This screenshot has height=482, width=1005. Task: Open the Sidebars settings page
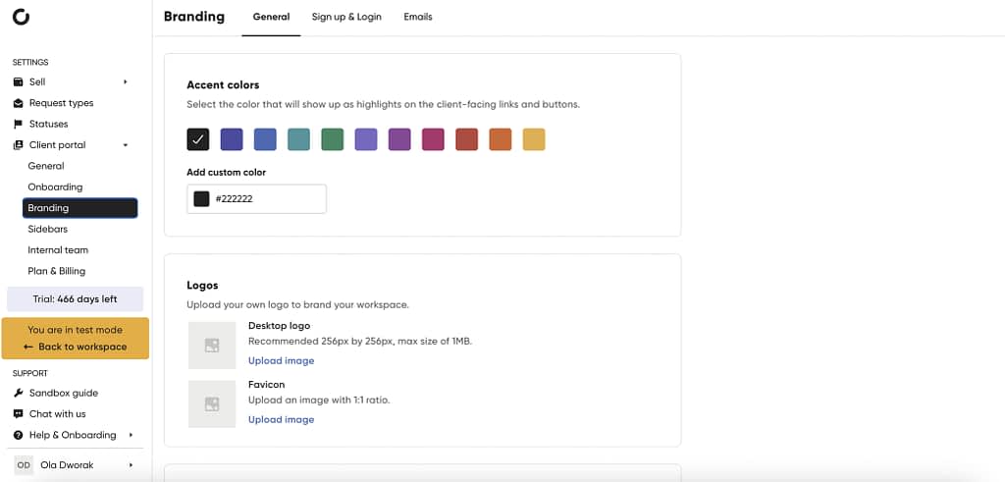(x=47, y=229)
